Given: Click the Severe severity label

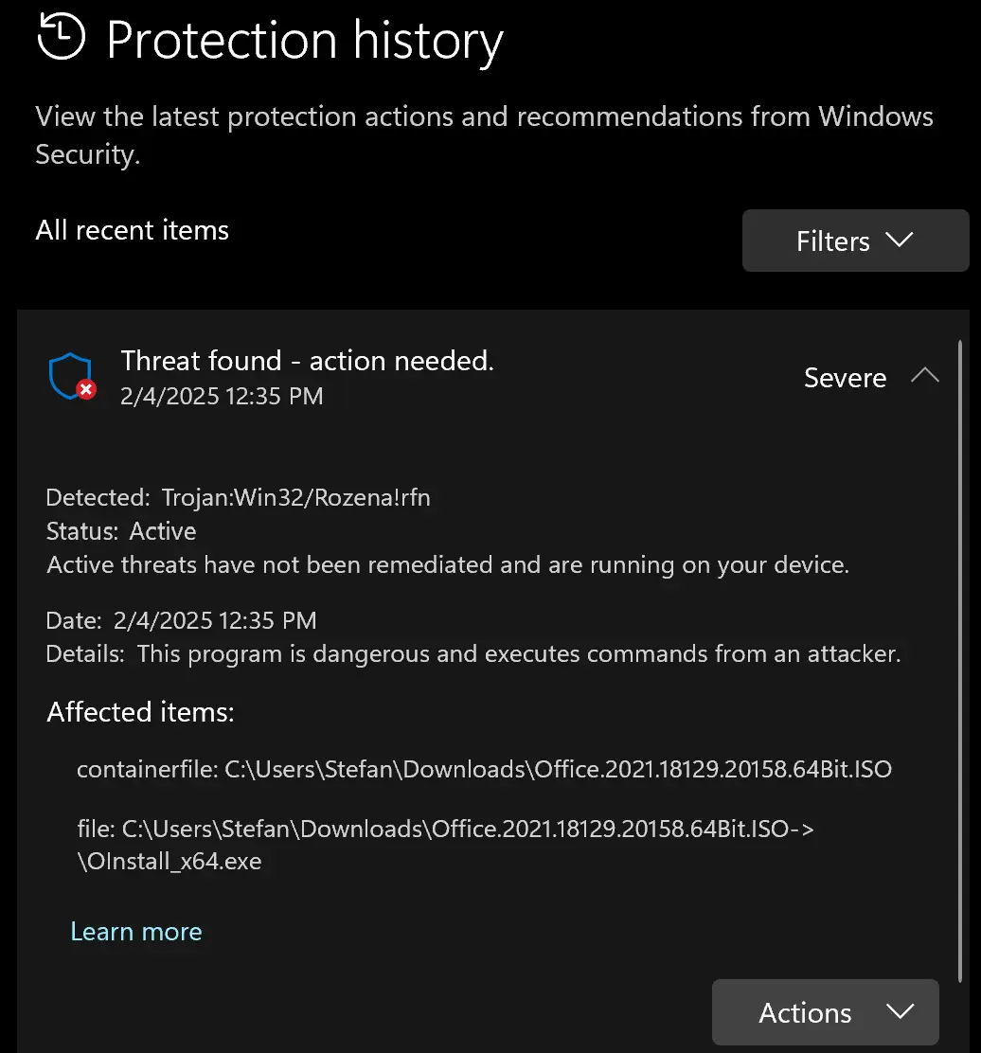Looking at the screenshot, I should (x=846, y=378).
